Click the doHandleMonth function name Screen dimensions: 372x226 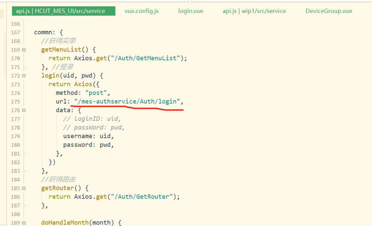click(65, 223)
